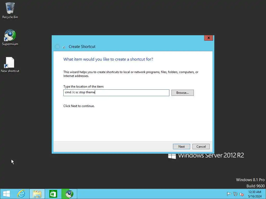Open the Windows Store taskbar icon
The image size is (266, 199).
click(x=53, y=194)
